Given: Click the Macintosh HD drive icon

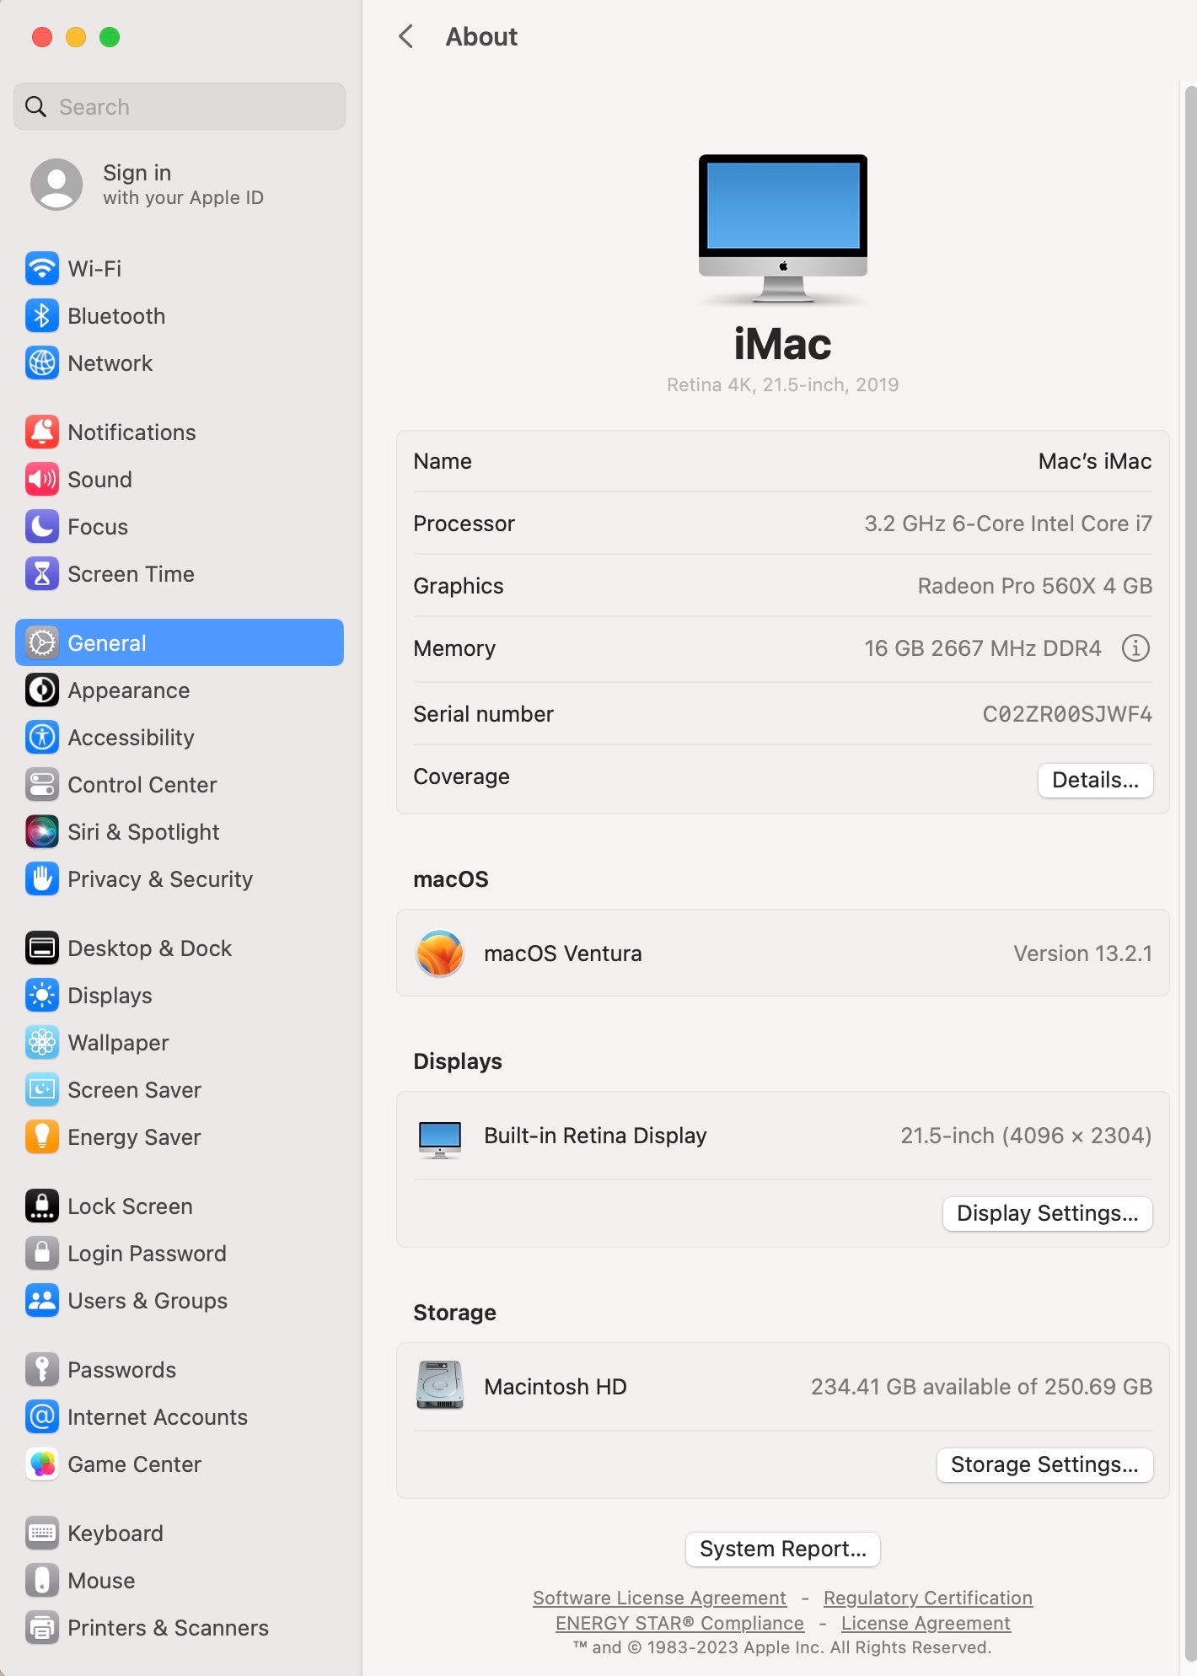Looking at the screenshot, I should (x=440, y=1385).
